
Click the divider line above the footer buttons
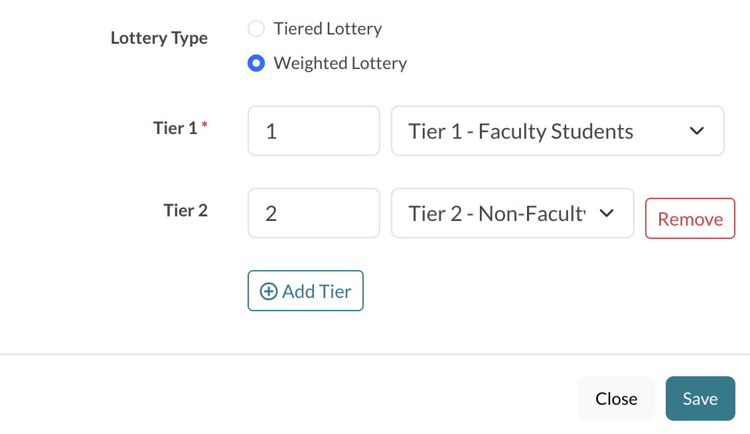pos(375,354)
